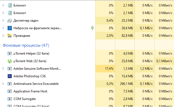
Task: Select the µTorrent Web process icon
Action: point(10,61)
